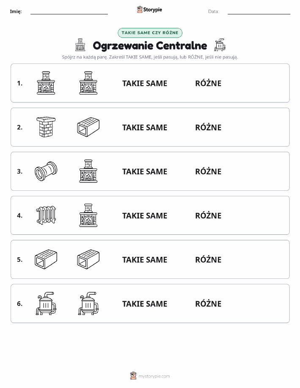Click the Ogrzewanie Centralne heading
300x388 pixels.
click(x=150, y=46)
